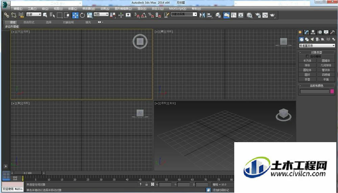Open the top viewport [+] menu
The width and height of the screenshot is (338, 193).
coord(14,32)
